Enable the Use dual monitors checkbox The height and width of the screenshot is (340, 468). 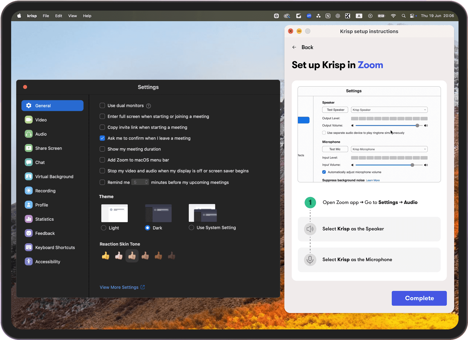pos(102,105)
